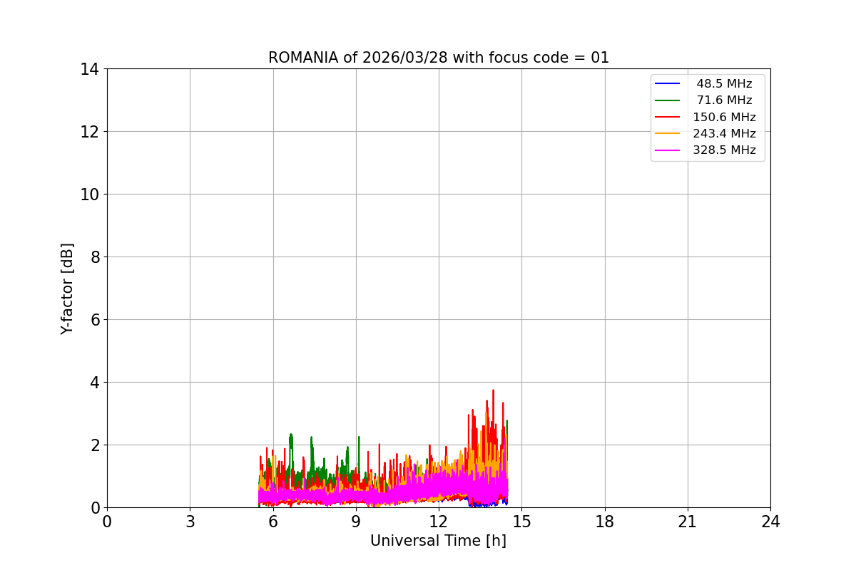This screenshot has height=570, width=856.
Task: Click the x-axis tick label 15
Action: 521,522
